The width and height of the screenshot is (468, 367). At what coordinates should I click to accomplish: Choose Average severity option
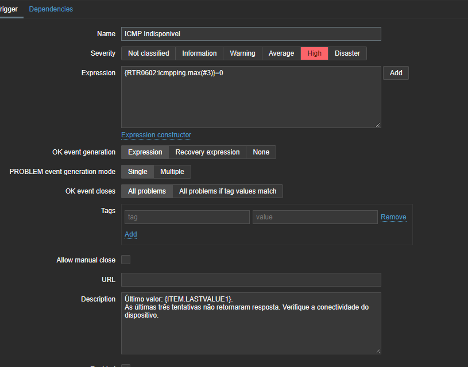pos(281,53)
